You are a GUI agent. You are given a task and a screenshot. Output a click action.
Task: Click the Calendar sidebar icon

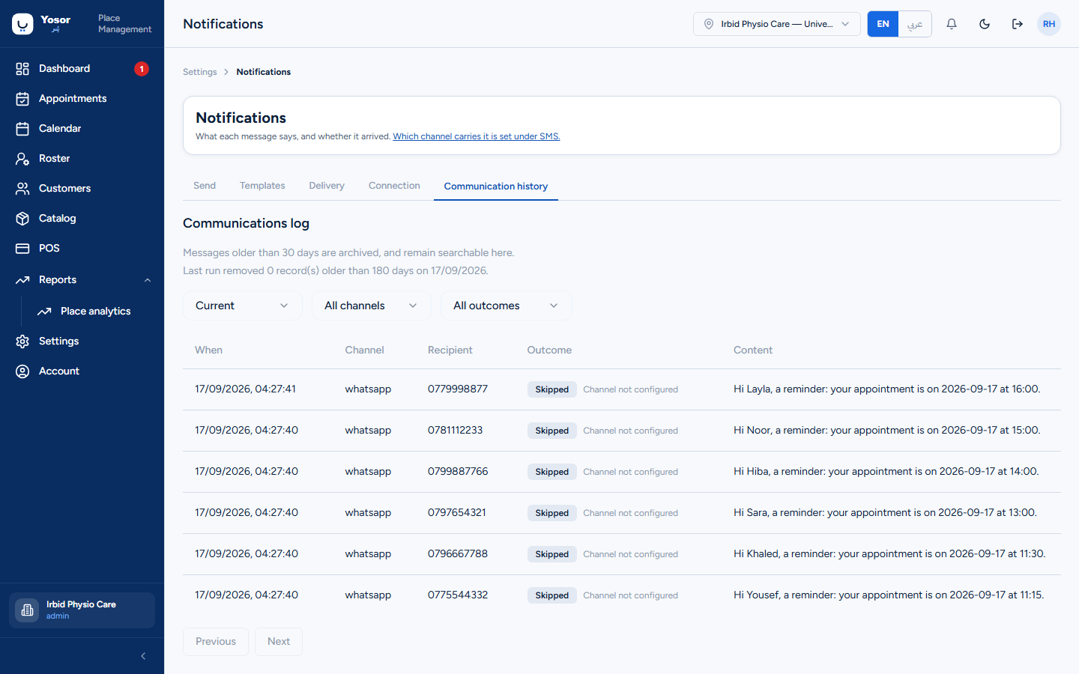[22, 129]
